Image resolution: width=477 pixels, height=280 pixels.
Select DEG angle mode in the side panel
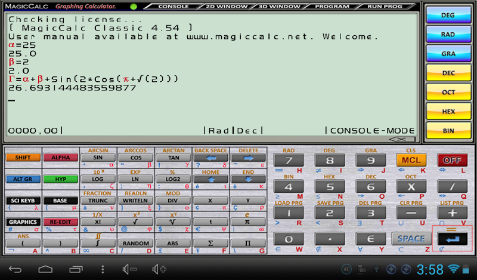448,15
